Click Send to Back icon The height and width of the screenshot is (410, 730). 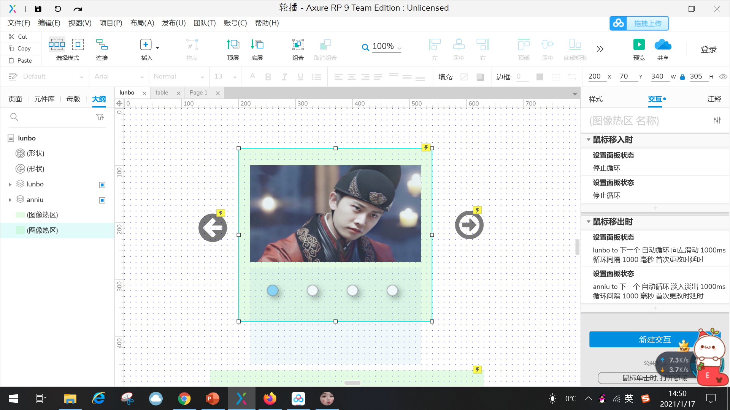(257, 45)
